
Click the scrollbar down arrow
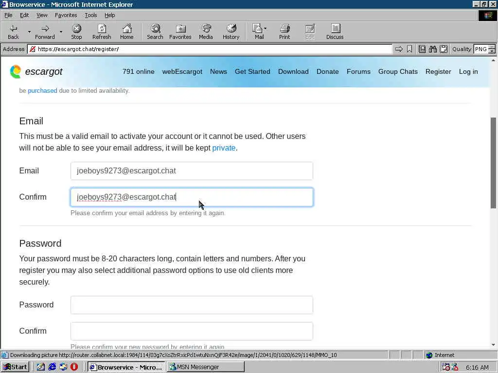[493, 345]
